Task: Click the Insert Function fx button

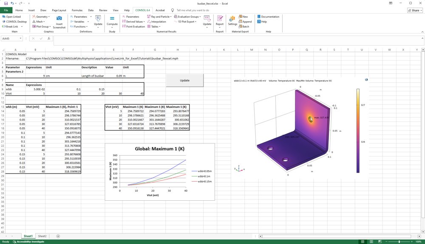Action: point(49,39)
